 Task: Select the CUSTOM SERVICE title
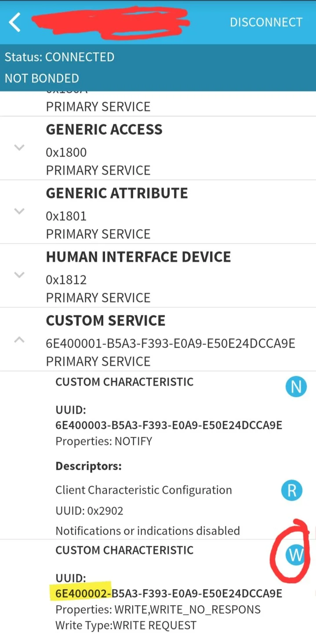pyautogui.click(x=106, y=320)
